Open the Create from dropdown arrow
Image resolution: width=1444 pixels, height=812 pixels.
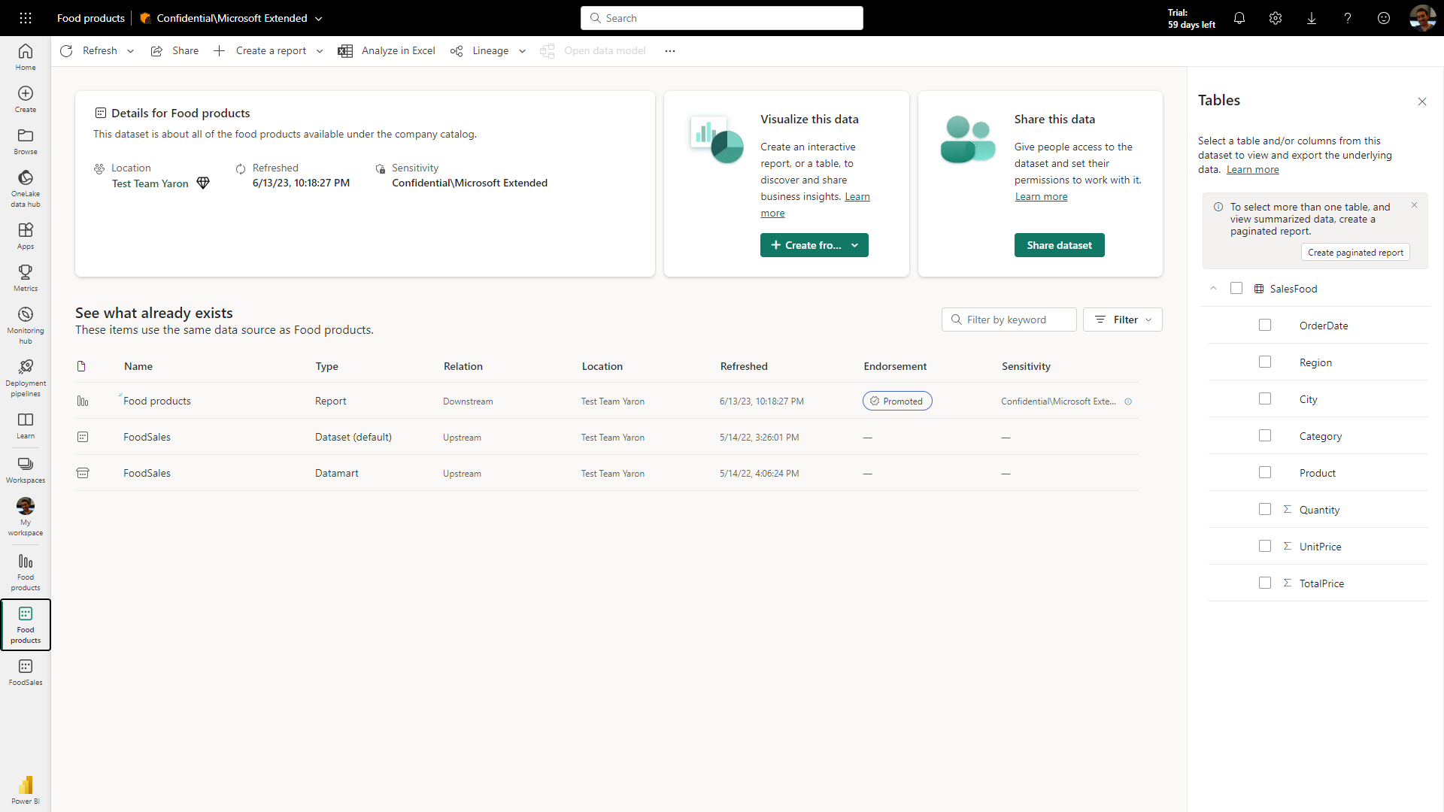tap(855, 245)
